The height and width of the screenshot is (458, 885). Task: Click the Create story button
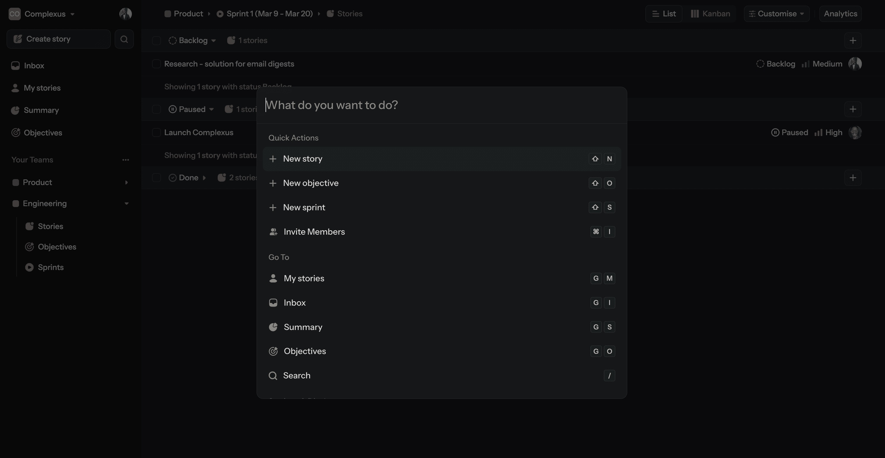pyautogui.click(x=59, y=39)
